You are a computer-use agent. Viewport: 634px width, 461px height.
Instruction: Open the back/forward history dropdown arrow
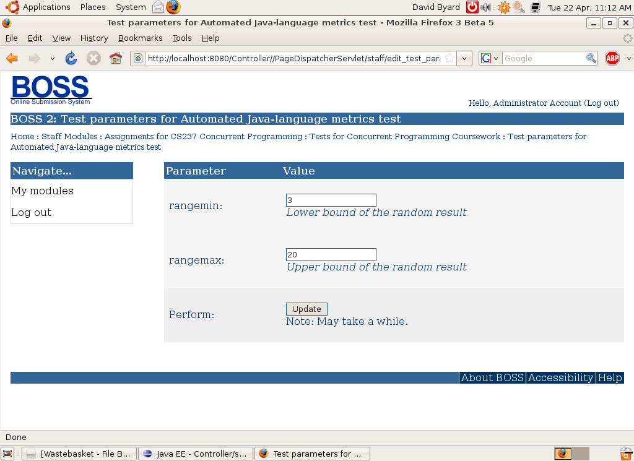click(53, 58)
